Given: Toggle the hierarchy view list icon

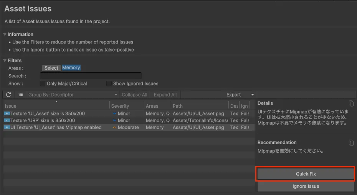Looking at the screenshot, I should tap(21, 95).
